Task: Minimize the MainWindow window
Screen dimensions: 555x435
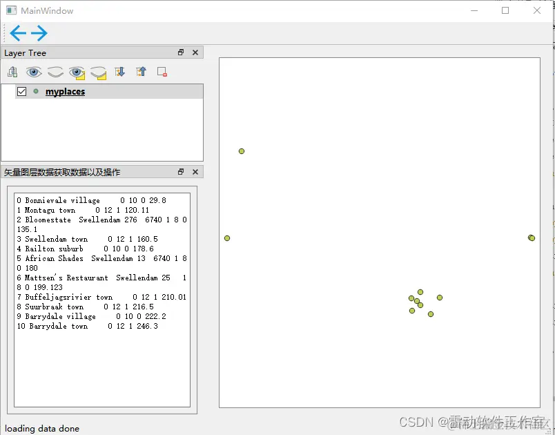Action: [474, 10]
